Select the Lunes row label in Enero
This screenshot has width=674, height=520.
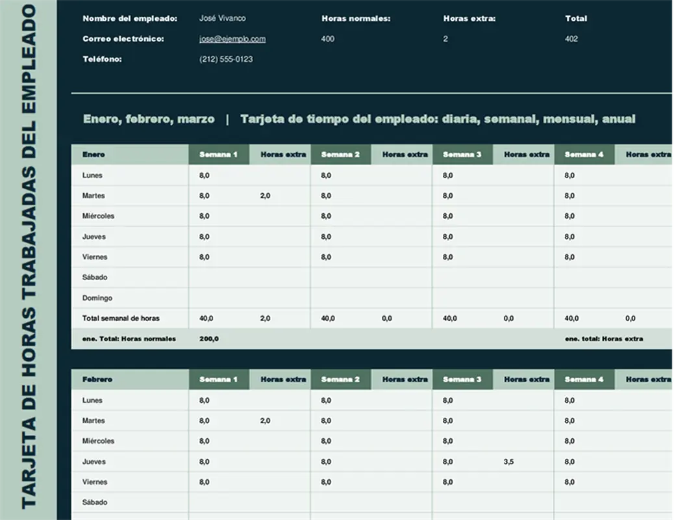[92, 175]
